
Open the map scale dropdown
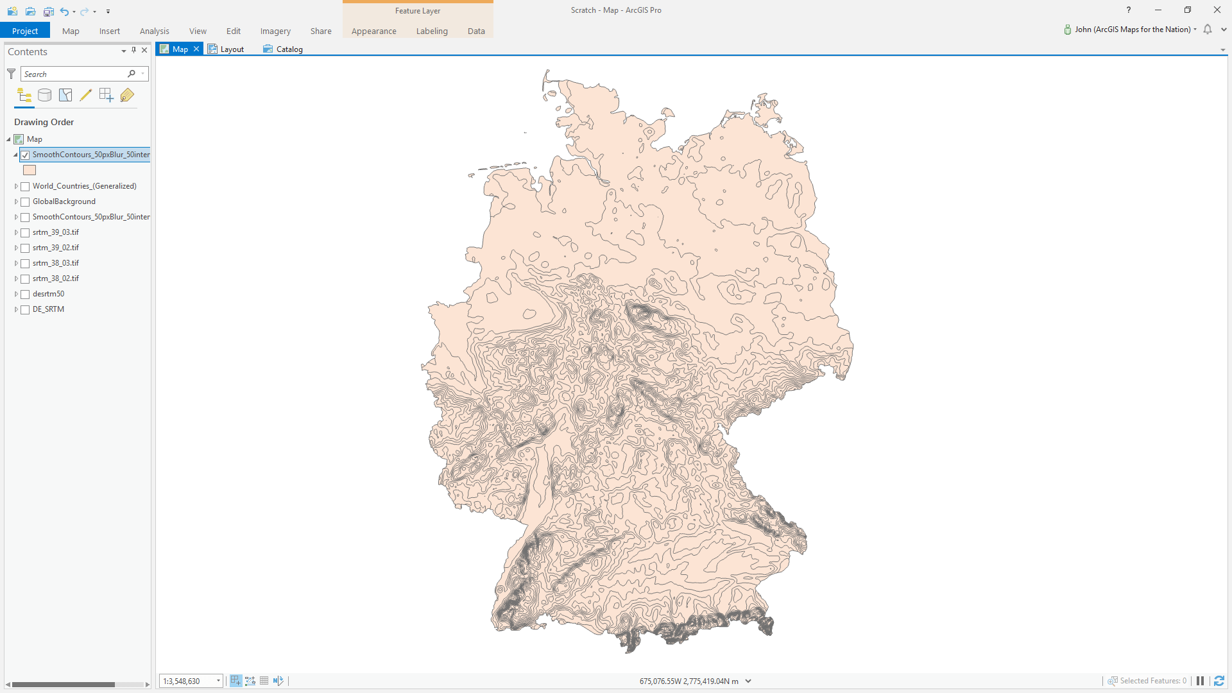pyautogui.click(x=218, y=681)
